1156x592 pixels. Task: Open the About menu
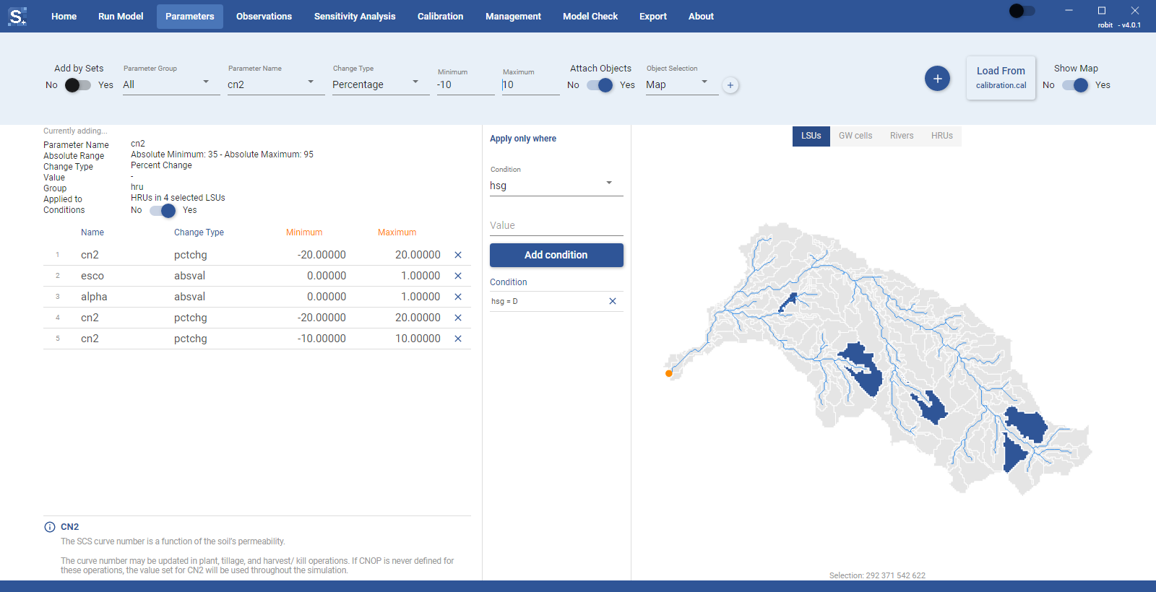701,16
